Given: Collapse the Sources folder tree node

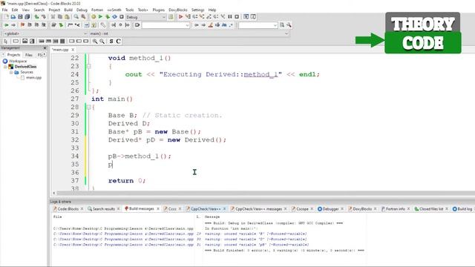Looking at the screenshot, I should (11, 73).
